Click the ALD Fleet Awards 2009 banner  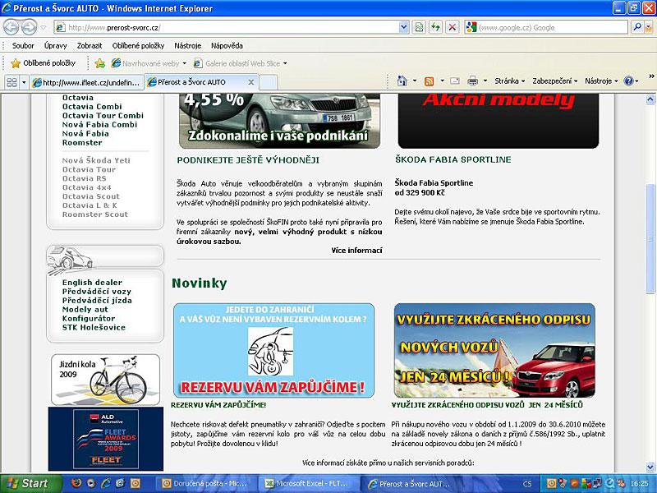click(x=106, y=439)
